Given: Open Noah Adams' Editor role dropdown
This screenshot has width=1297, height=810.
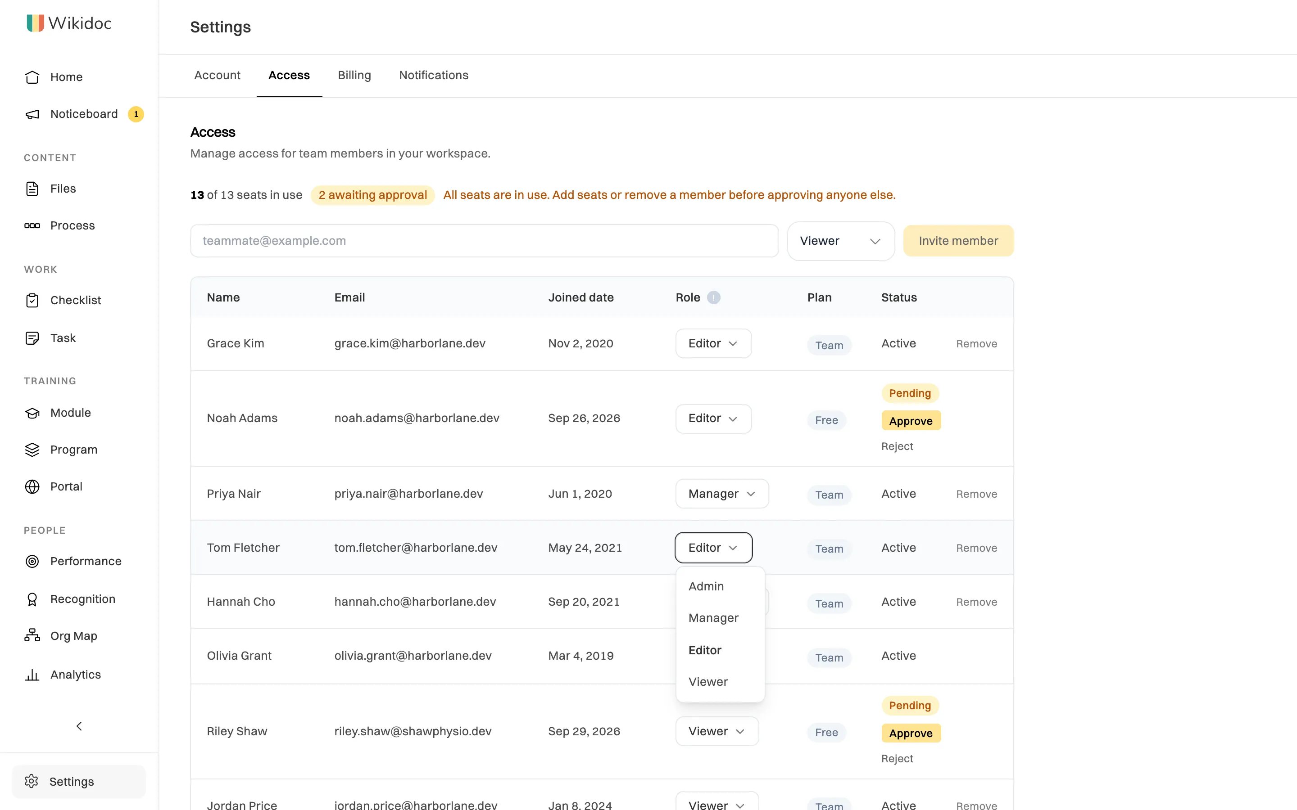Looking at the screenshot, I should click(713, 418).
